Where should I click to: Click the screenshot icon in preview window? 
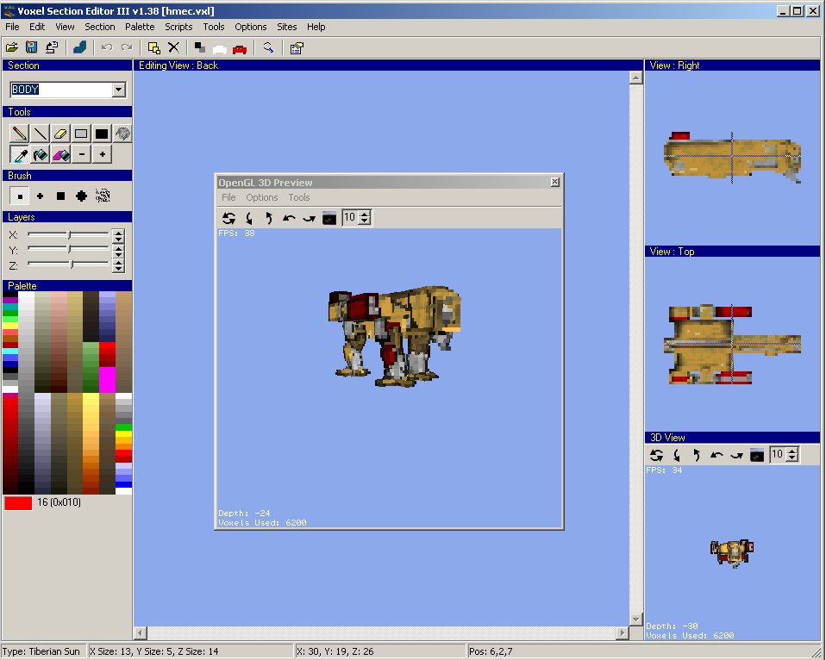[329, 218]
